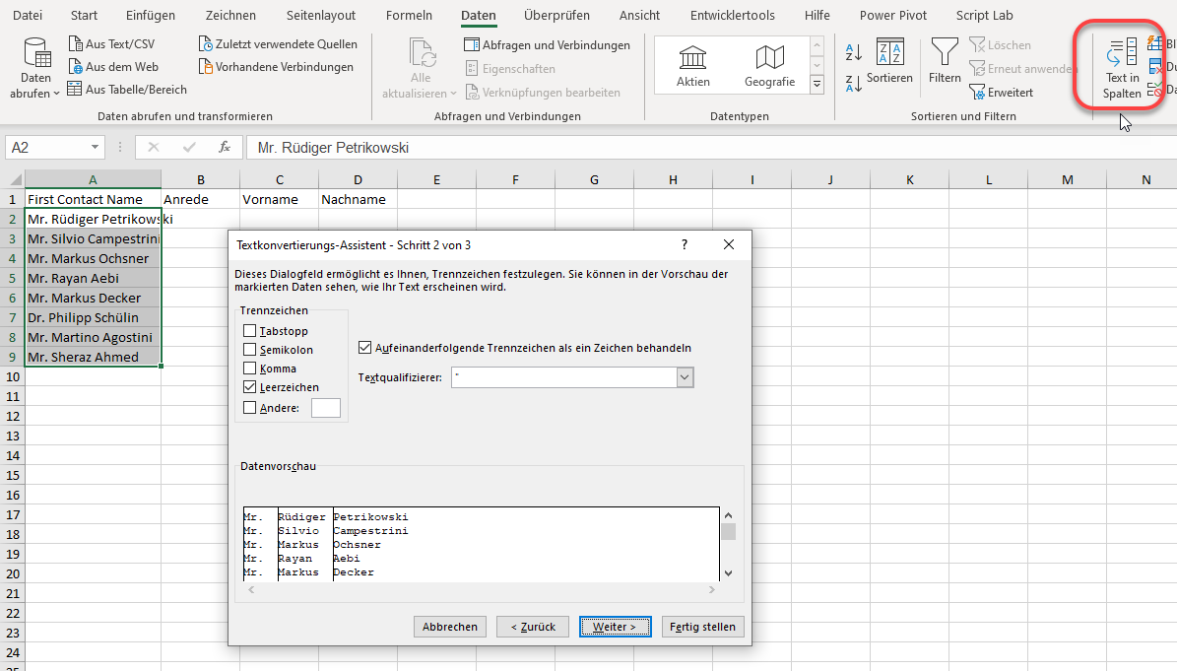Open the Textqualifizierer dropdown

pyautogui.click(x=685, y=377)
